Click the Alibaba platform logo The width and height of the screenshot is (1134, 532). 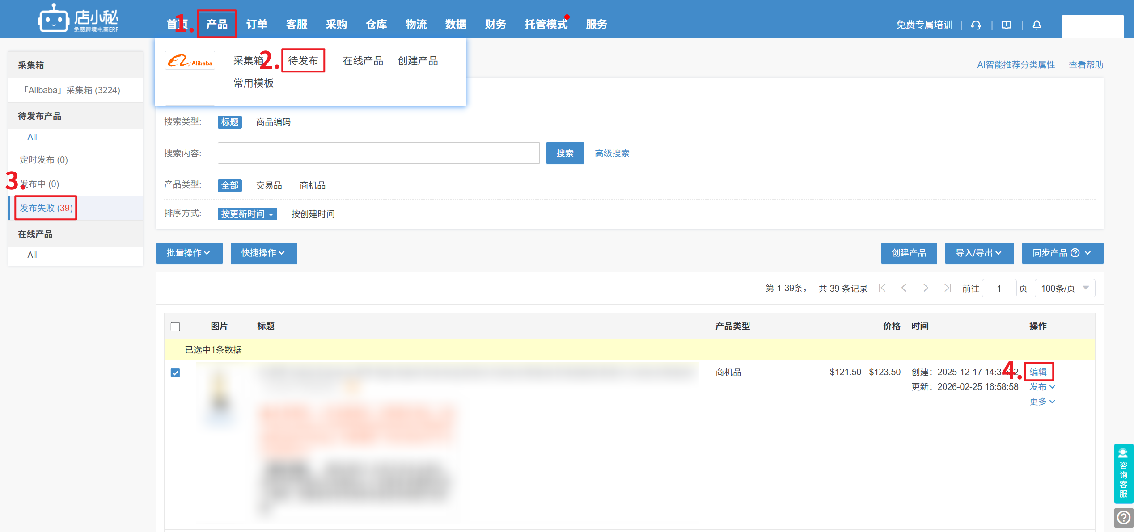[190, 61]
